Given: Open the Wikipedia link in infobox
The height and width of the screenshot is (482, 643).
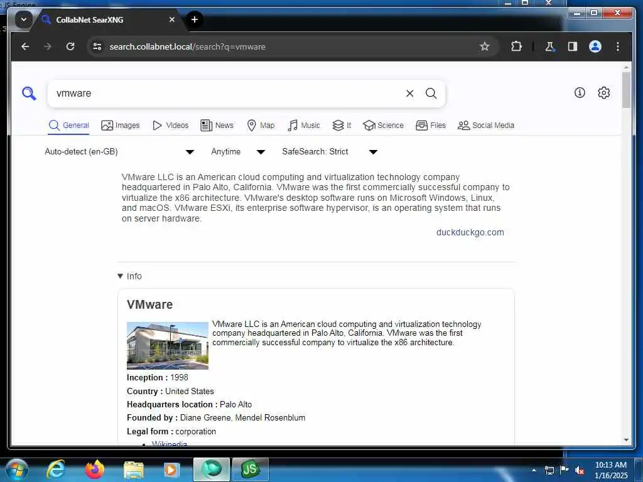Looking at the screenshot, I should (x=170, y=443).
